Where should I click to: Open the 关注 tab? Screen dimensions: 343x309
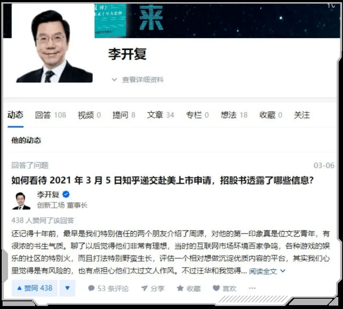coord(302,115)
